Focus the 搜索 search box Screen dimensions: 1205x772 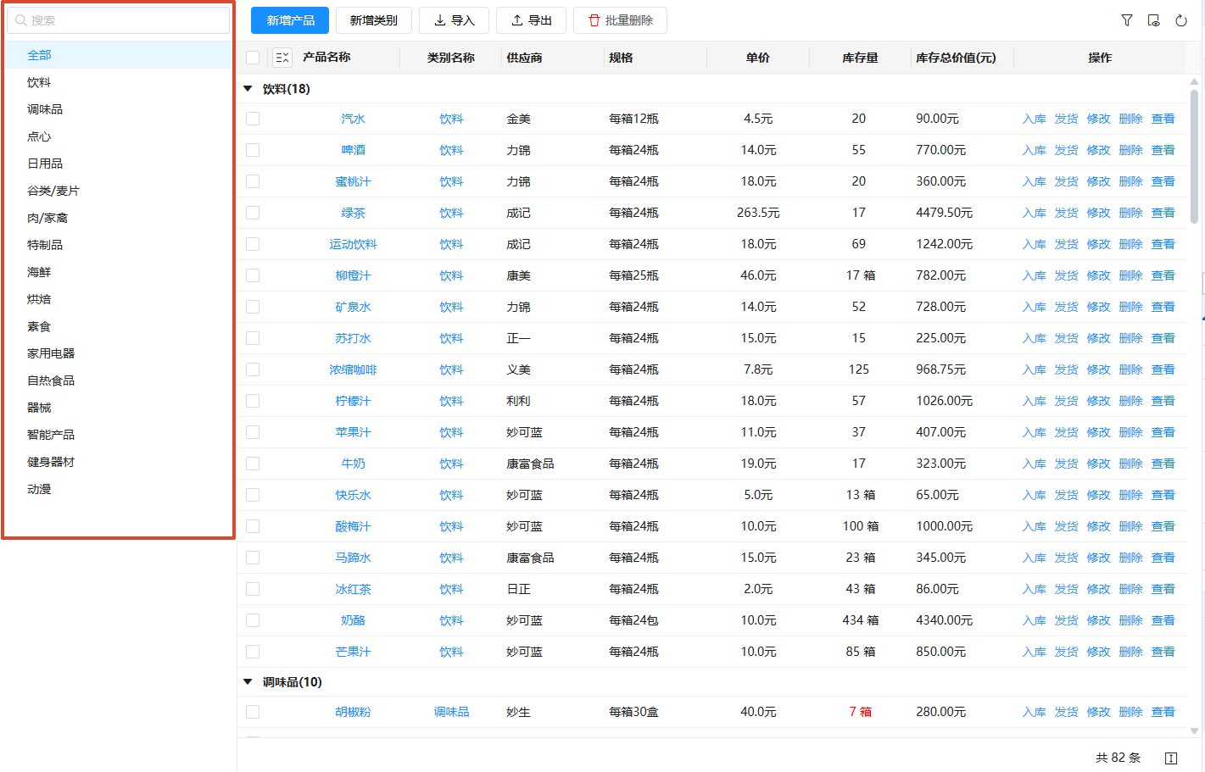(119, 20)
